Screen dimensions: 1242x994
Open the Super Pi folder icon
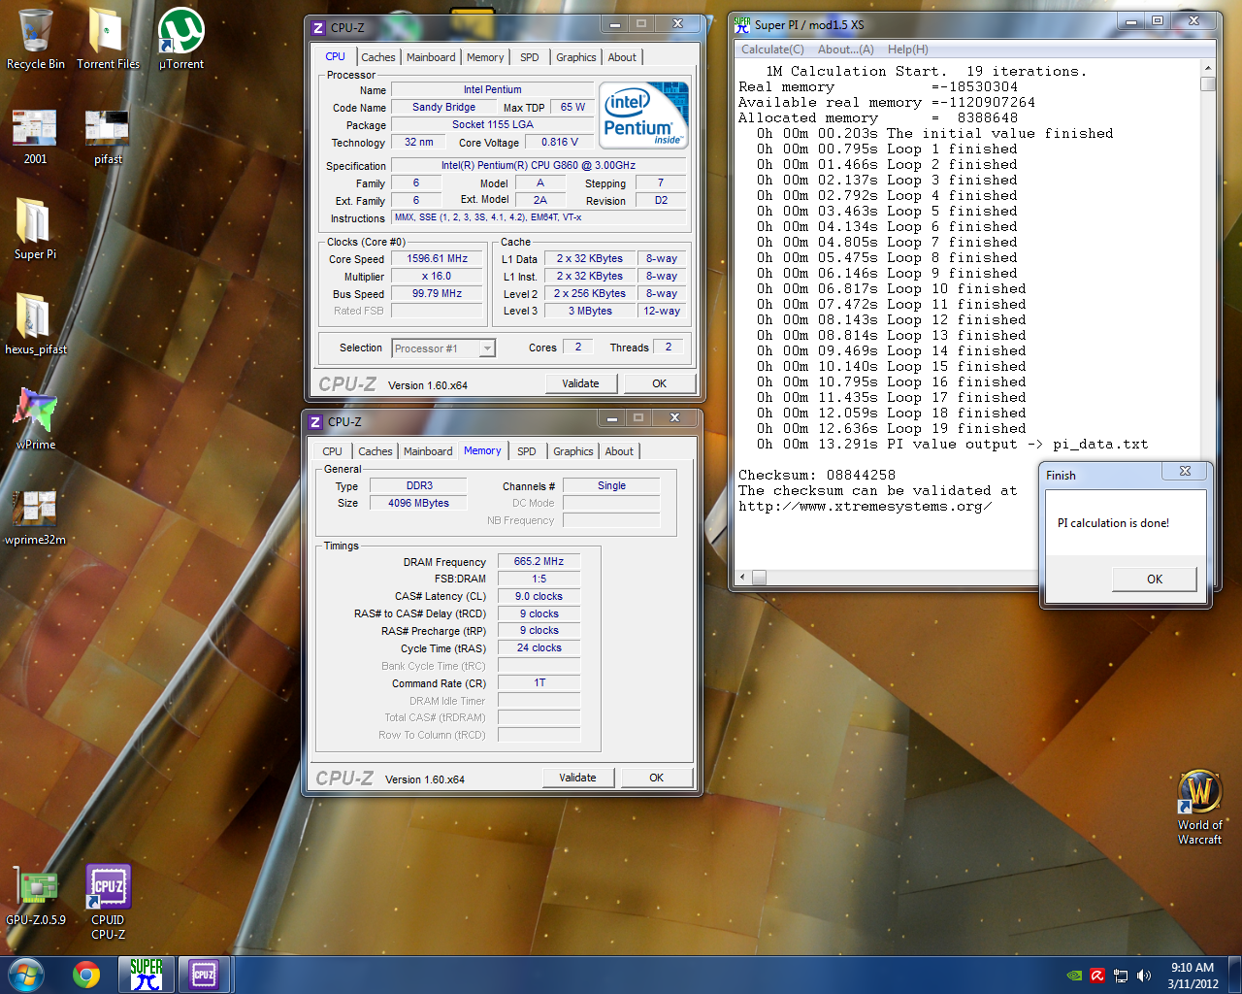(x=35, y=229)
